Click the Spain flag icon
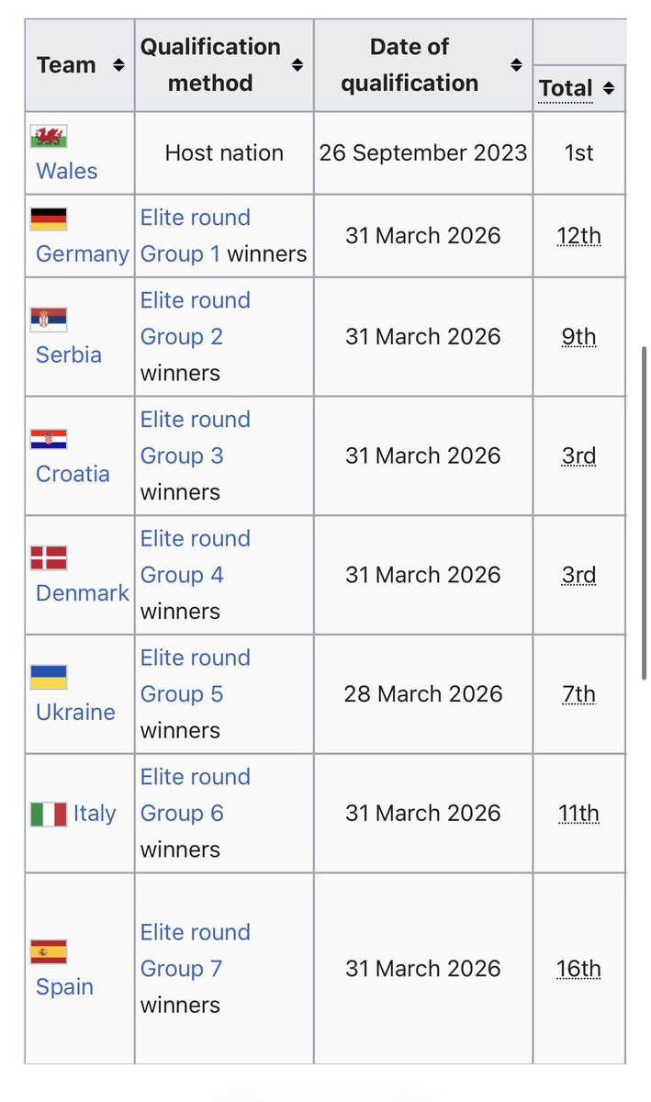Viewport: 651px width, 1102px height. (49, 951)
